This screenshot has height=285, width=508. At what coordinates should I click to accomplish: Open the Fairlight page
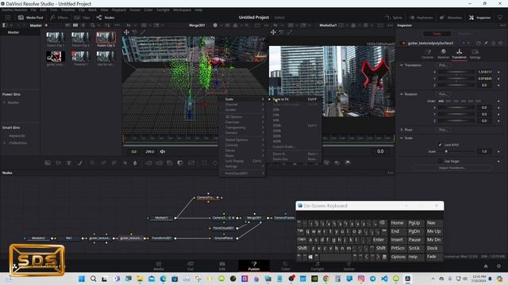pyautogui.click(x=317, y=266)
